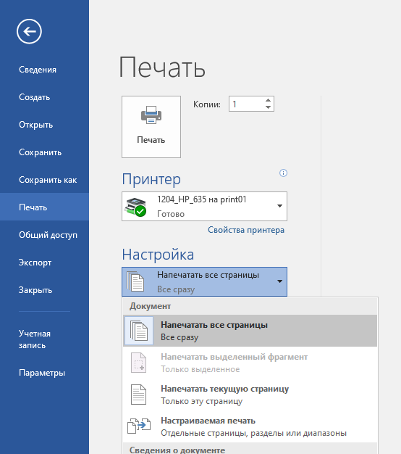Decrease copies with the down arrow
The height and width of the screenshot is (454, 401).
point(268,107)
